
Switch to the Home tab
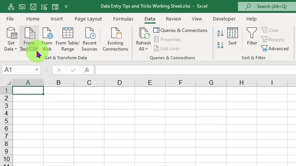pos(33,19)
